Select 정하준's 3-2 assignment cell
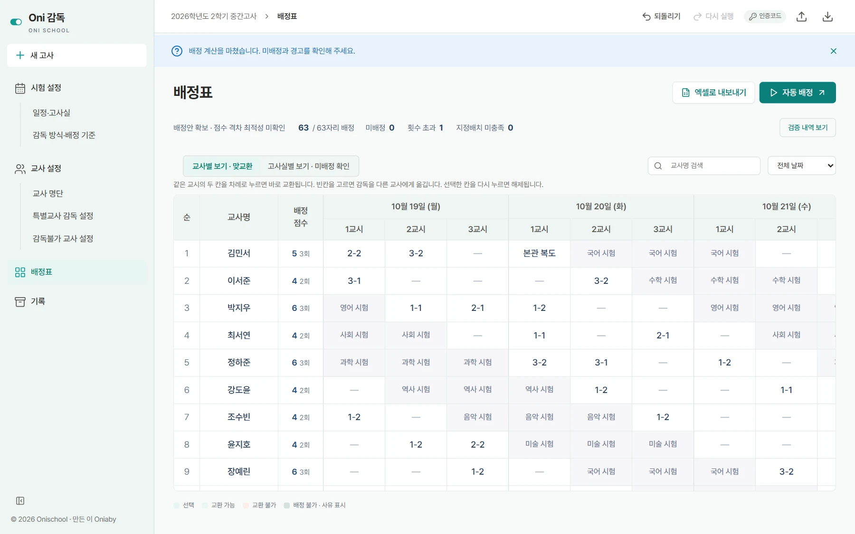Screen dimensions: 855x534 click(539, 363)
